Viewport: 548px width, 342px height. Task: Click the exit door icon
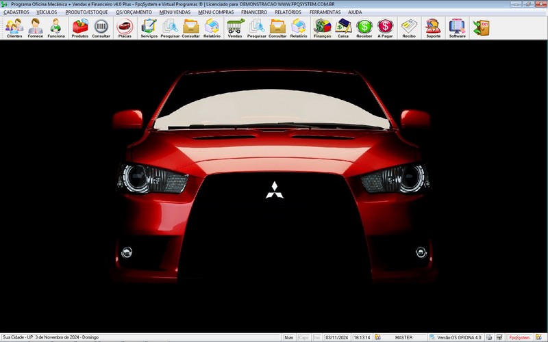pyautogui.click(x=481, y=27)
